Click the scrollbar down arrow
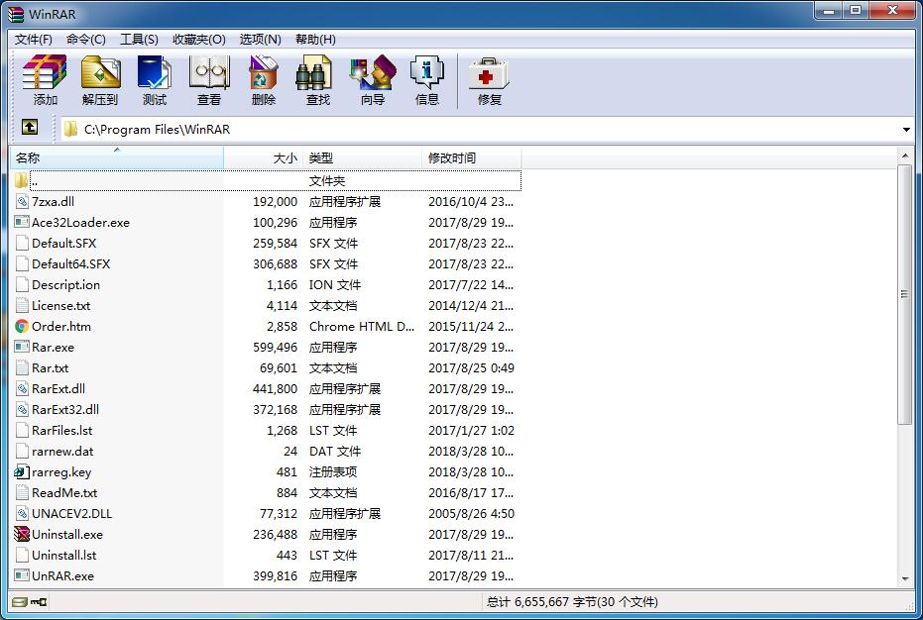The width and height of the screenshot is (923, 620). pyautogui.click(x=905, y=578)
